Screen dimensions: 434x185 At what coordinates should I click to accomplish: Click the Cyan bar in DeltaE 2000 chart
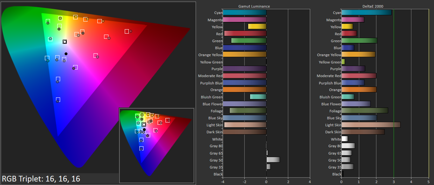(366, 13)
